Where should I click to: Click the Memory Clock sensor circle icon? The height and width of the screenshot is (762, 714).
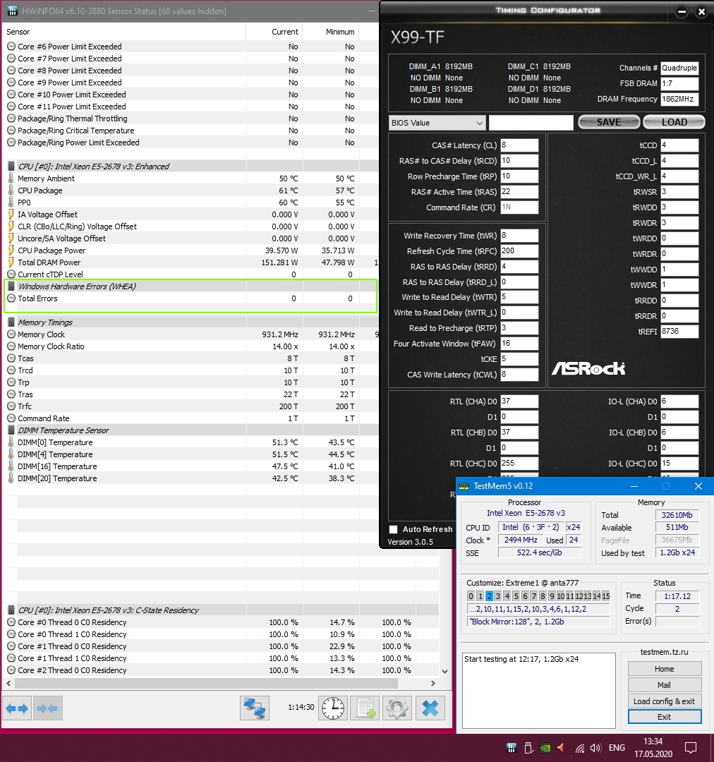[11, 334]
